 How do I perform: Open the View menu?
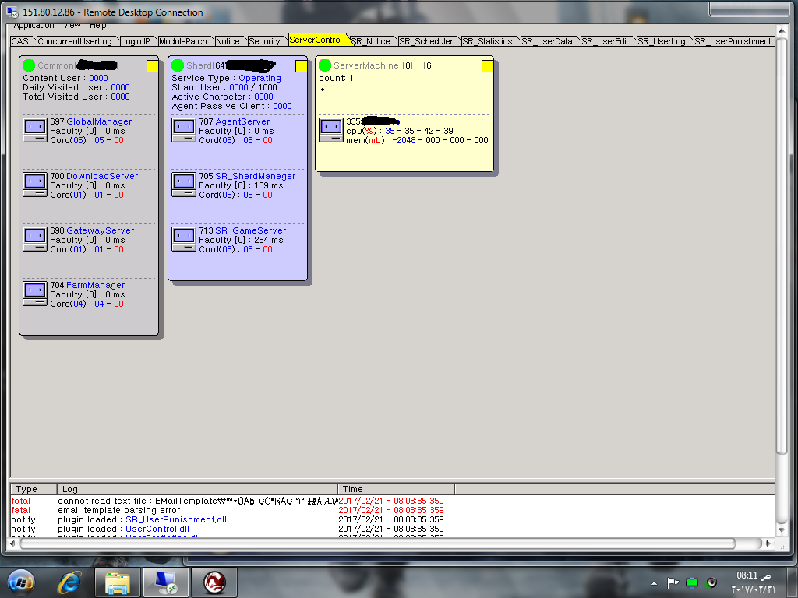(x=72, y=26)
